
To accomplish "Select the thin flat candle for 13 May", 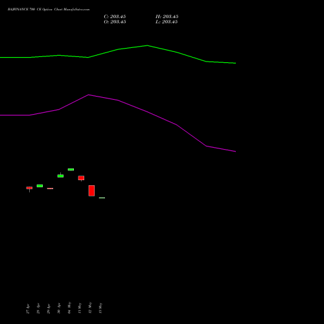I will tap(102, 198).
